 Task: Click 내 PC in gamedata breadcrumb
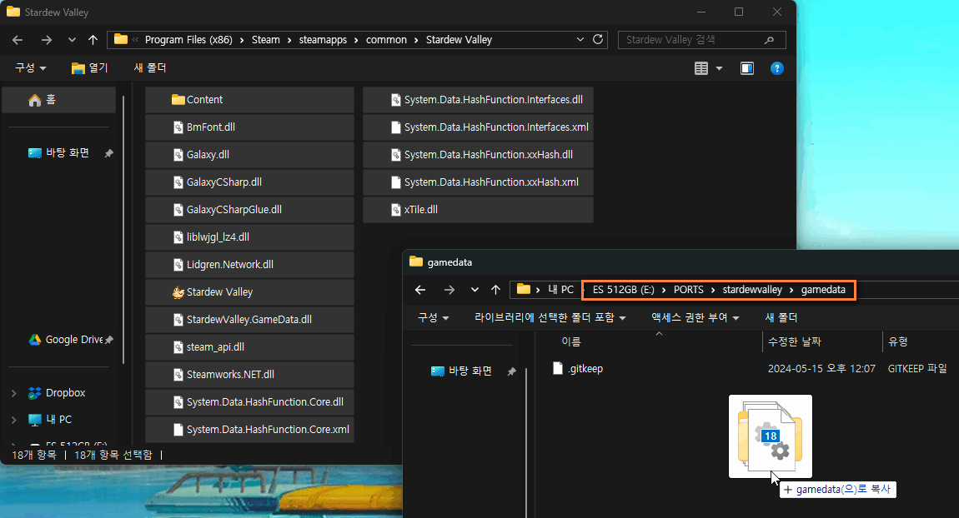click(x=561, y=290)
